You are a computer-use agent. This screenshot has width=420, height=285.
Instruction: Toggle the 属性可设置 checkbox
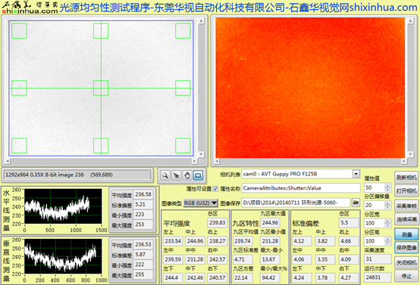(x=215, y=189)
